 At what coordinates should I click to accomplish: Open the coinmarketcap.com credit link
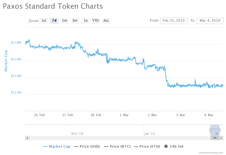tap(211, 152)
